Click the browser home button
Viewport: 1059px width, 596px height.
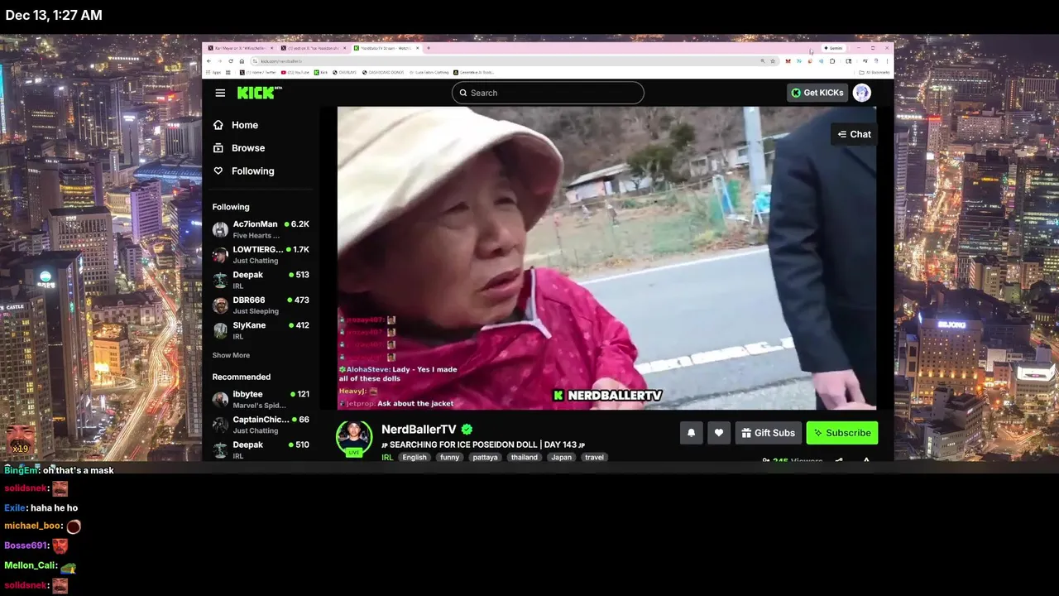[x=242, y=61]
